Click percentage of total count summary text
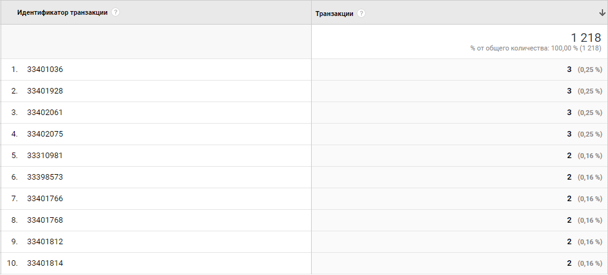Screen dimensions: 608x275 tap(535, 48)
